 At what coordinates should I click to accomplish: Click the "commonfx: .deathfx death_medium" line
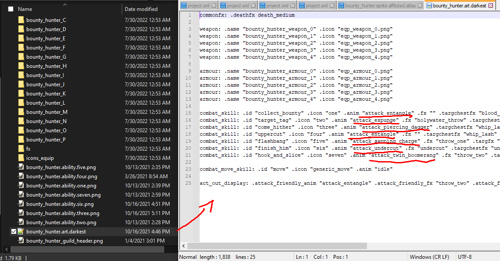point(247,15)
